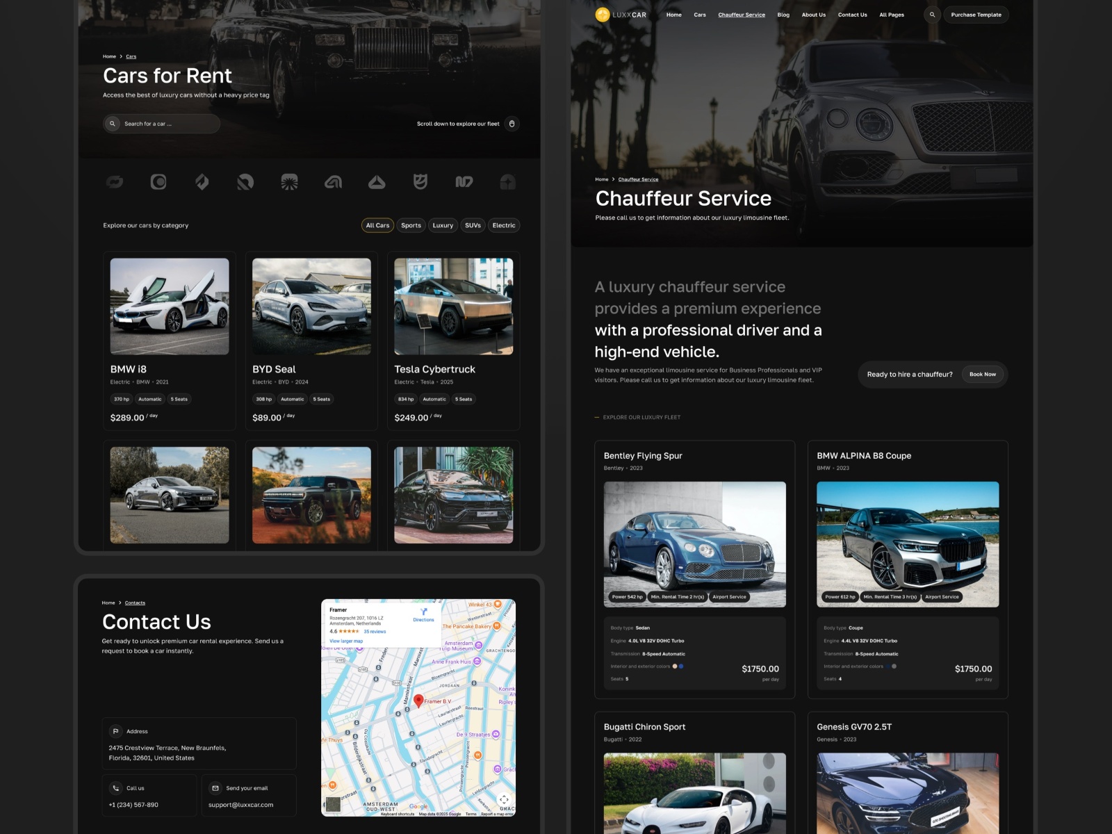The image size is (1112, 834).
Task: Click the Book Now button
Action: 983,374
